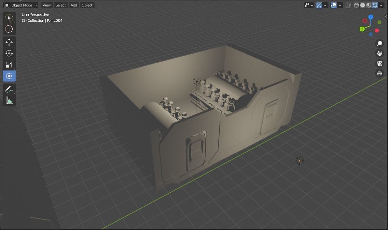Open the Select menu
Viewport: 388px width, 230px height.
point(61,5)
